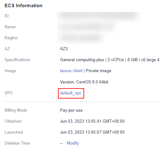This screenshot has height=149, width=161.
Task: Click the Private image text
Action: 99,71
